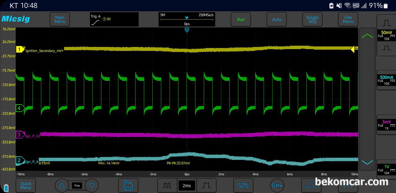This screenshot has height=193, width=396.
Task: Tap the PK-PK:33.07mV measurement
Action: point(179,163)
